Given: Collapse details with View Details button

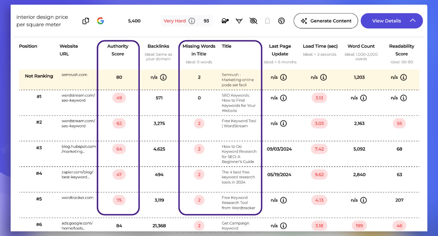Looking at the screenshot, I should [x=392, y=21].
